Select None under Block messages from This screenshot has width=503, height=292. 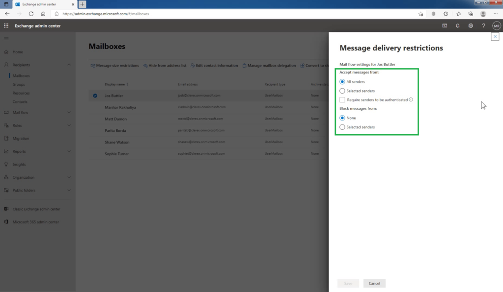342,118
